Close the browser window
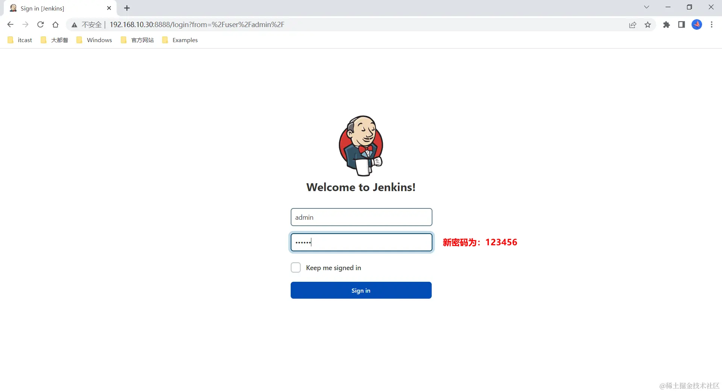The image size is (722, 392). [x=711, y=7]
